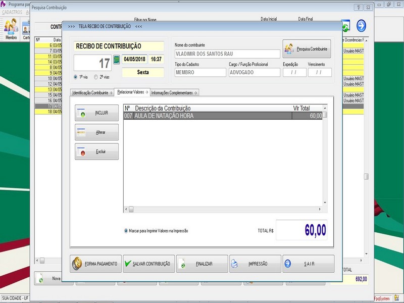Switch to Identificação Contribuinte tab
The height and width of the screenshot is (303, 404).
point(92,93)
